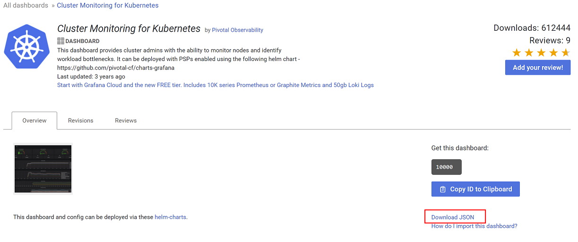Go to All dashboards breadcrumb

point(26,6)
